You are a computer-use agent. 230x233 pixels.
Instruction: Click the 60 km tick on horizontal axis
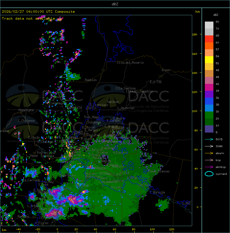pos(114,229)
